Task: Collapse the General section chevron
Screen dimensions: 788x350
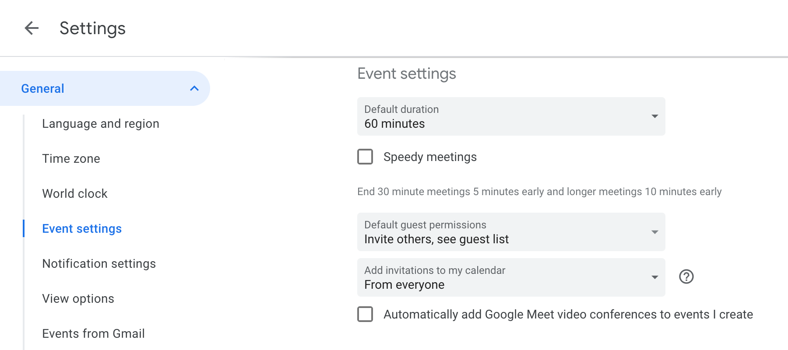Action: [x=194, y=88]
